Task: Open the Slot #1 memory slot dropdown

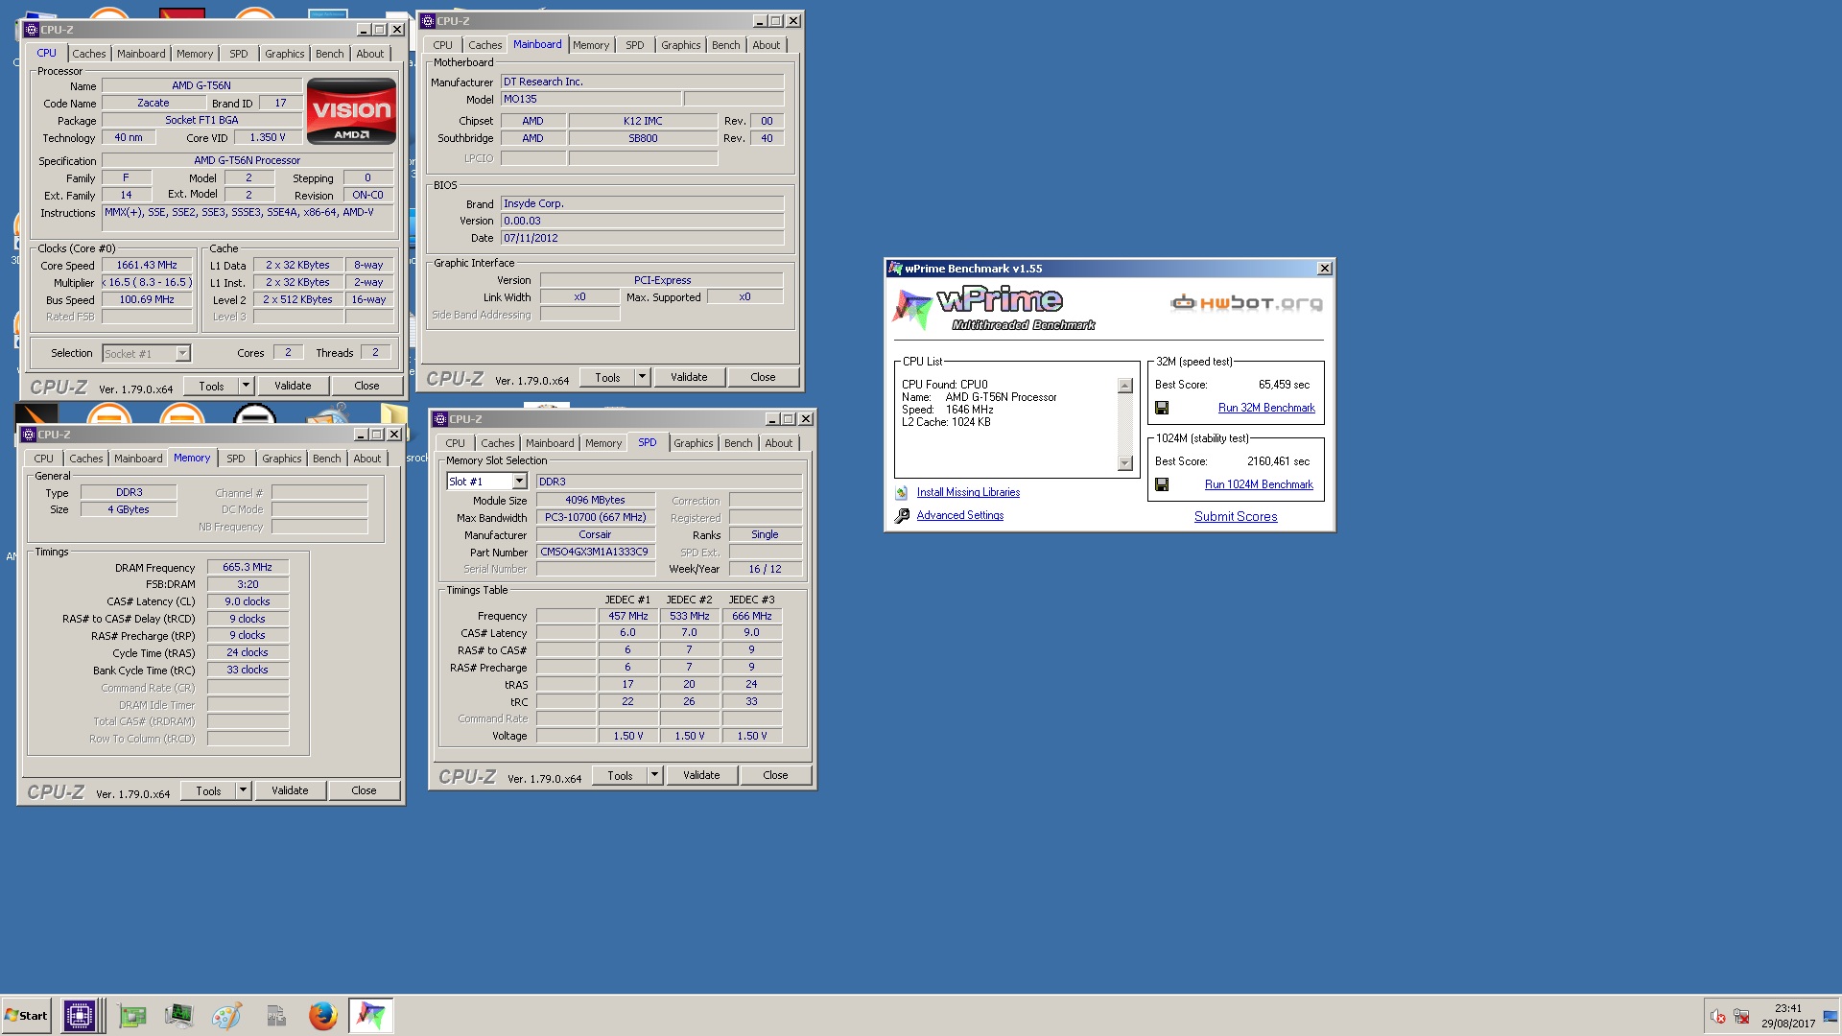Action: coord(519,482)
